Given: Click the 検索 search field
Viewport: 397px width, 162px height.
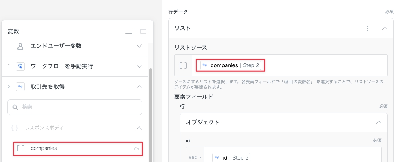Looking at the screenshot, I should pyautogui.click(x=75, y=107).
